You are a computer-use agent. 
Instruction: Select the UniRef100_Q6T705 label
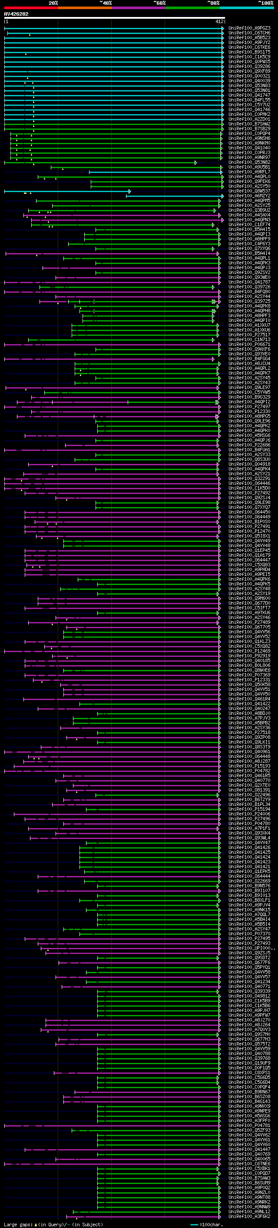249,627
